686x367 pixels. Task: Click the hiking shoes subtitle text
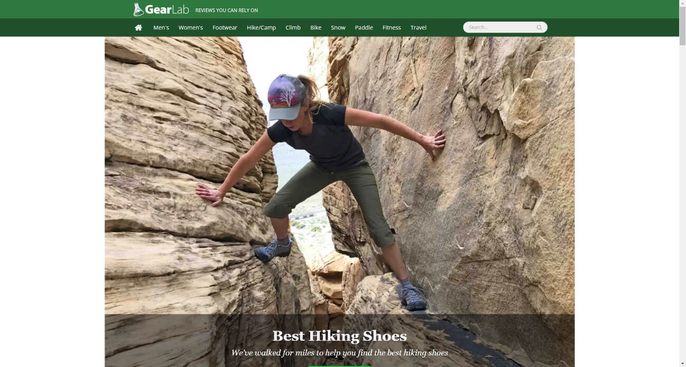pyautogui.click(x=339, y=353)
